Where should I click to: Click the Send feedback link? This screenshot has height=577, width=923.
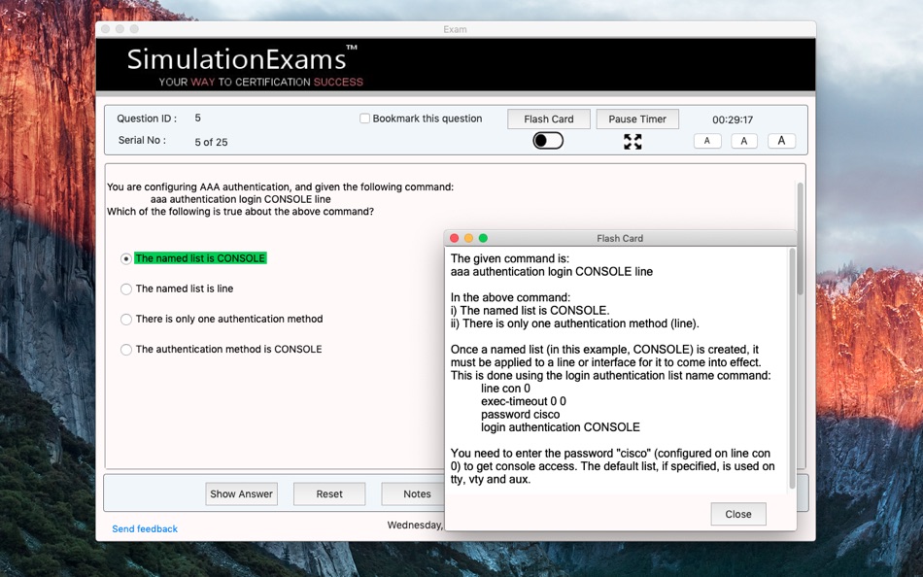tap(145, 528)
